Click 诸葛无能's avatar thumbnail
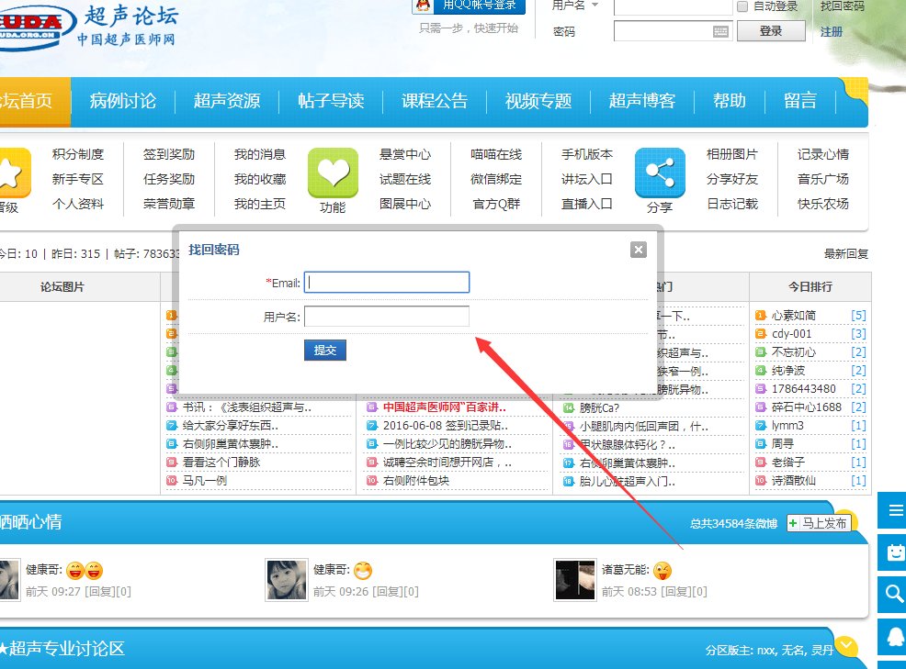The height and width of the screenshot is (669, 906). pyautogui.click(x=575, y=580)
